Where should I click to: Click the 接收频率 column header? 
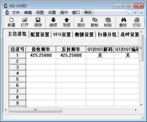coord(41,49)
